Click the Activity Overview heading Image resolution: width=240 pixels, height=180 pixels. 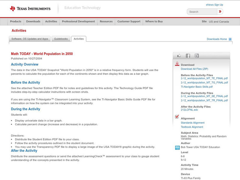pos(25,64)
